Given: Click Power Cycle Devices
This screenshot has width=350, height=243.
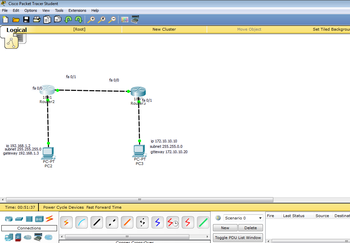Looking at the screenshot, I should point(63,207).
